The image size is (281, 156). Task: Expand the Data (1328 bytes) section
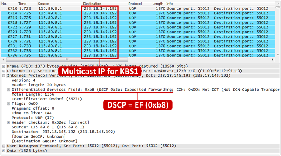pos(4,151)
